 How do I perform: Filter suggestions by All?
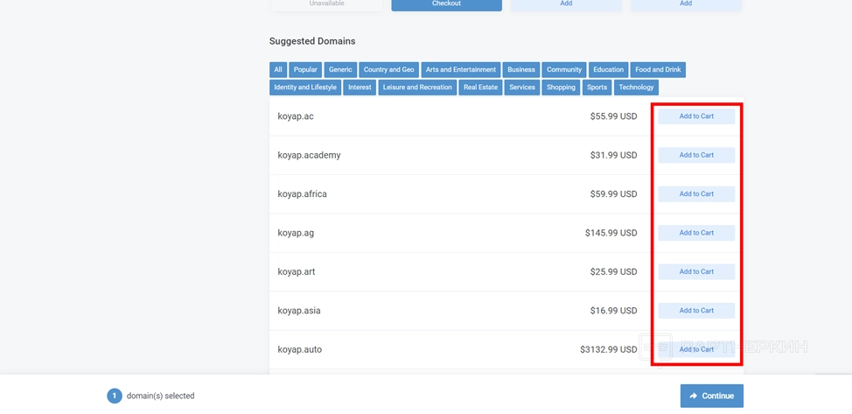[x=277, y=70]
